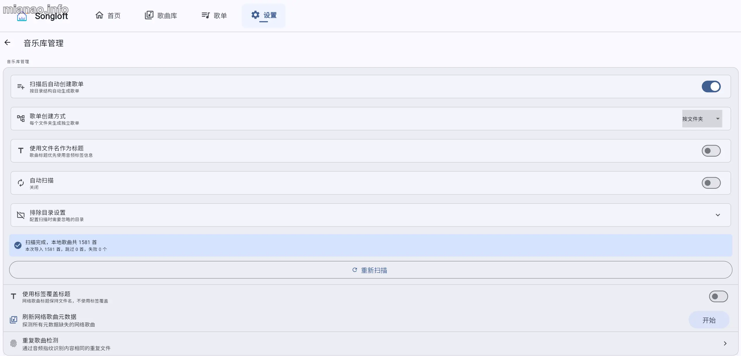
Task: Disable the 扫描后自动创建歌单 switch
Action: 711,86
